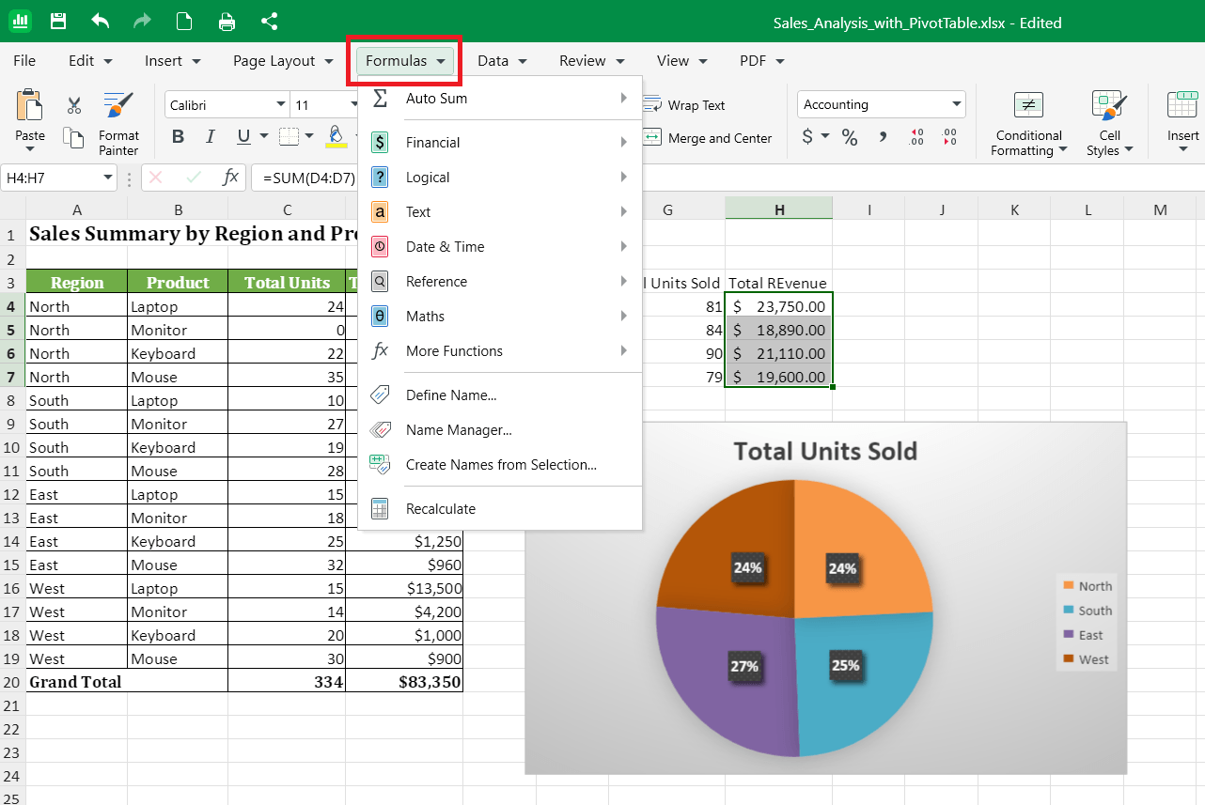1205x805 pixels.
Task: Open Date & Time functions submenu
Action: 500,246
